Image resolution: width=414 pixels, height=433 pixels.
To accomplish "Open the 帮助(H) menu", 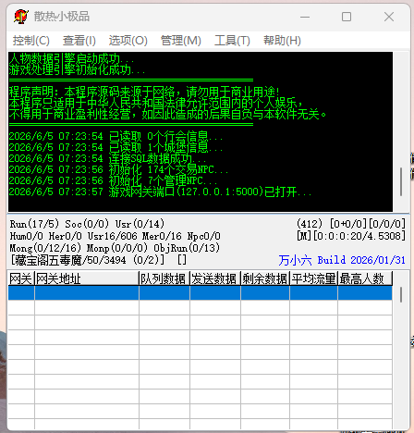I will pos(282,41).
